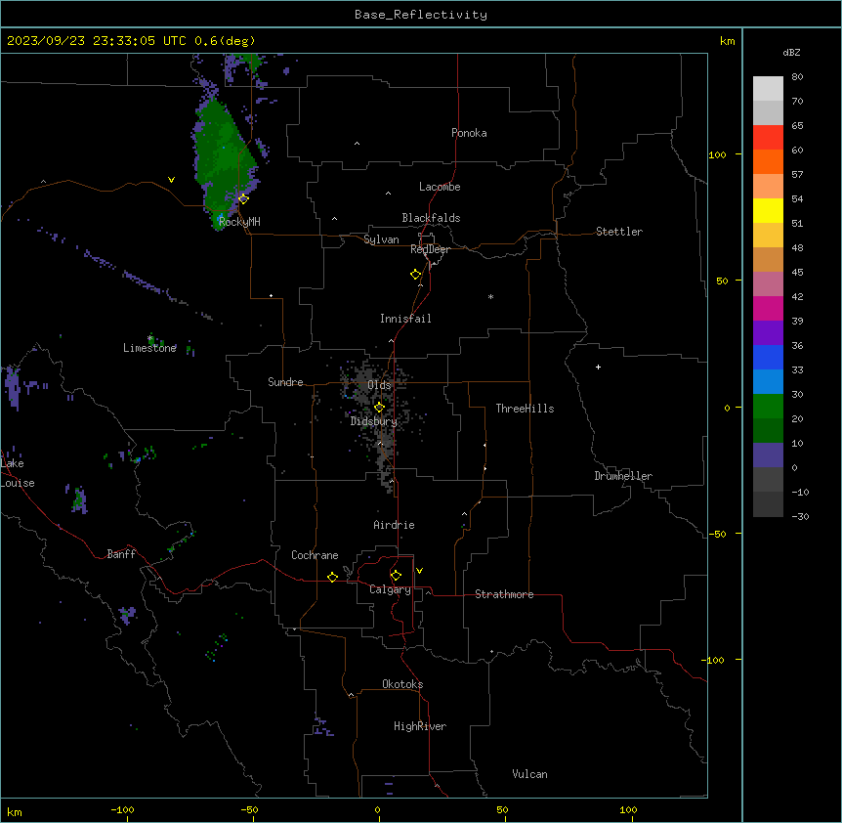Click the Calgary city label
The width and height of the screenshot is (842, 823).
coord(391,589)
